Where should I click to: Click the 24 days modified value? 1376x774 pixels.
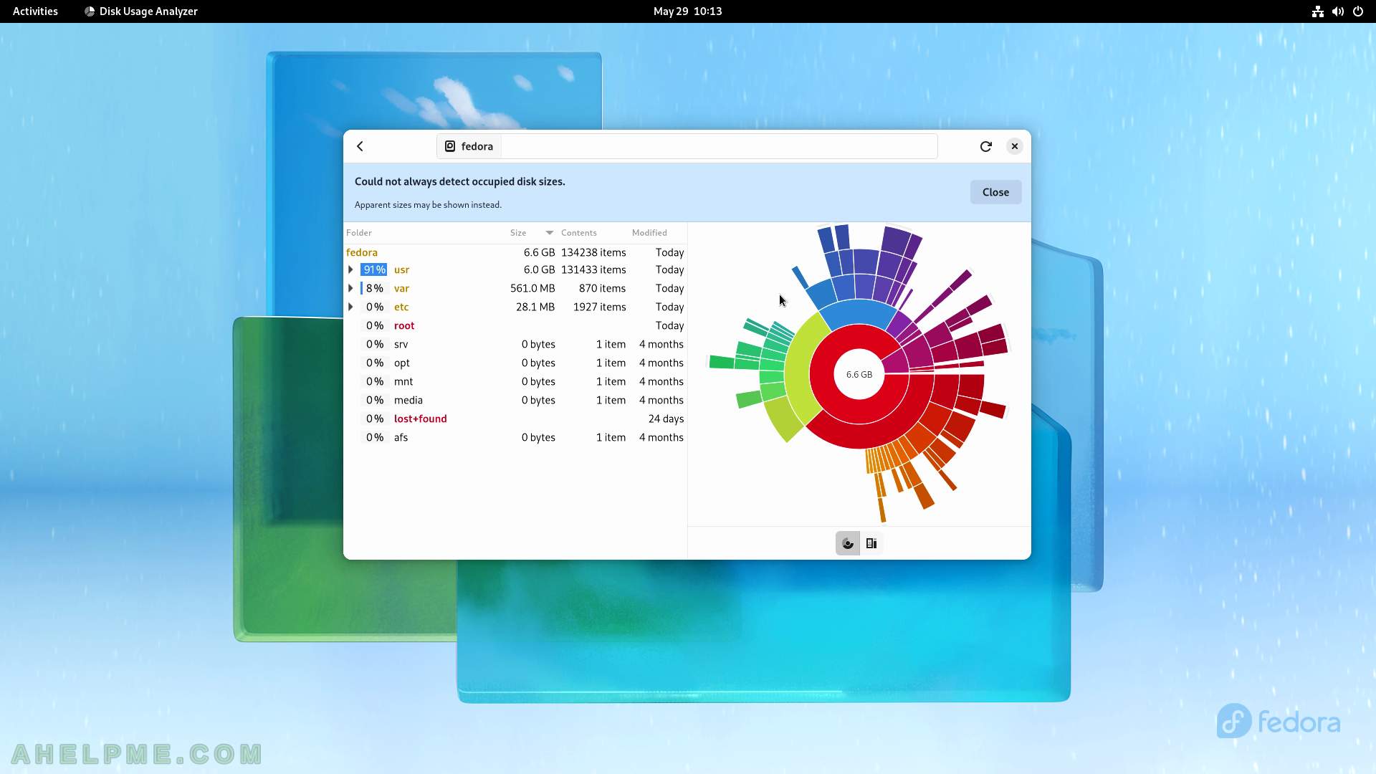(x=666, y=419)
